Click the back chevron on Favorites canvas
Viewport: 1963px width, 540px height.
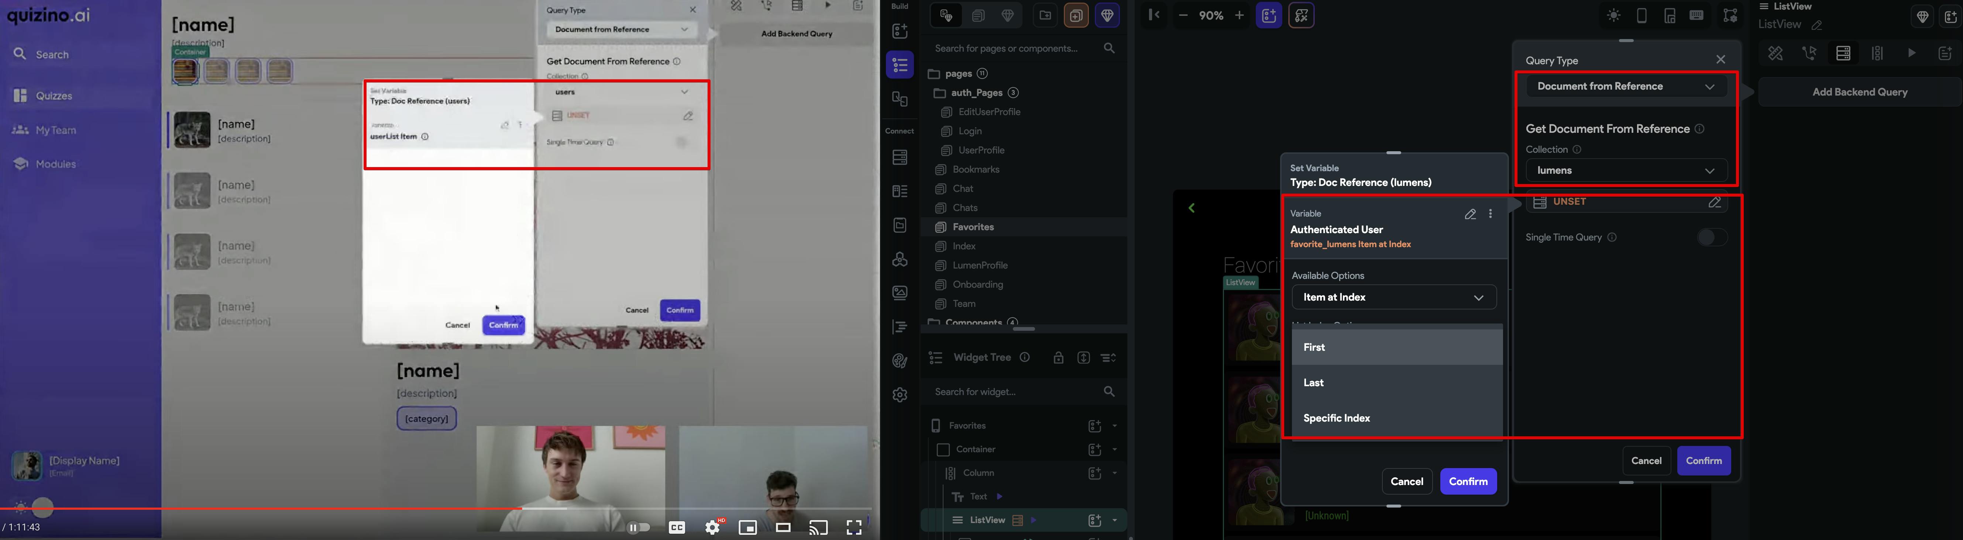coord(1192,208)
